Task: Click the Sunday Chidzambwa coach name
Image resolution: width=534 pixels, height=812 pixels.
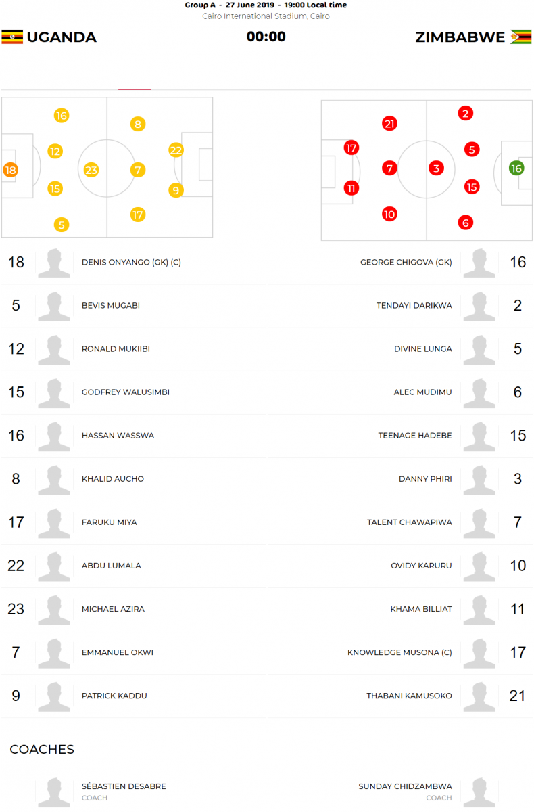Action: pos(405,786)
